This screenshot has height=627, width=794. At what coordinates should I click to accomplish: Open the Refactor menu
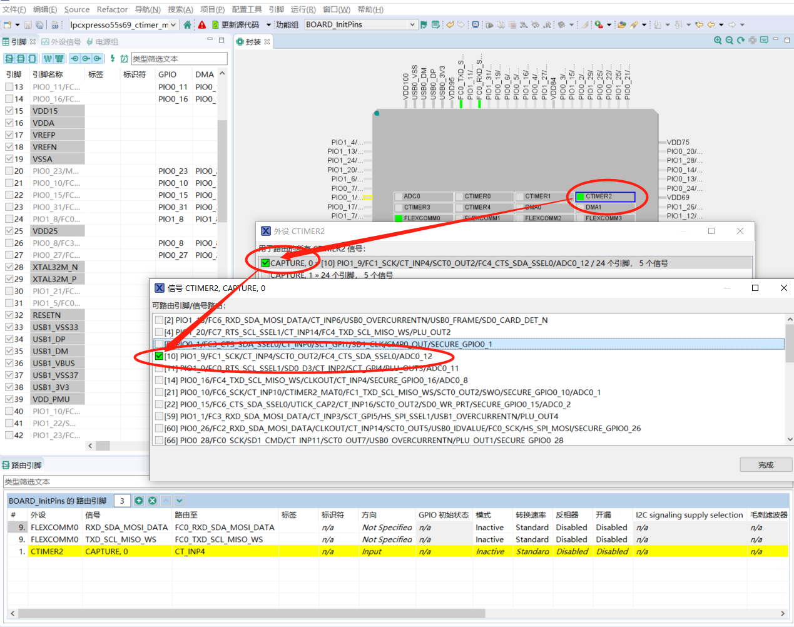pos(112,9)
